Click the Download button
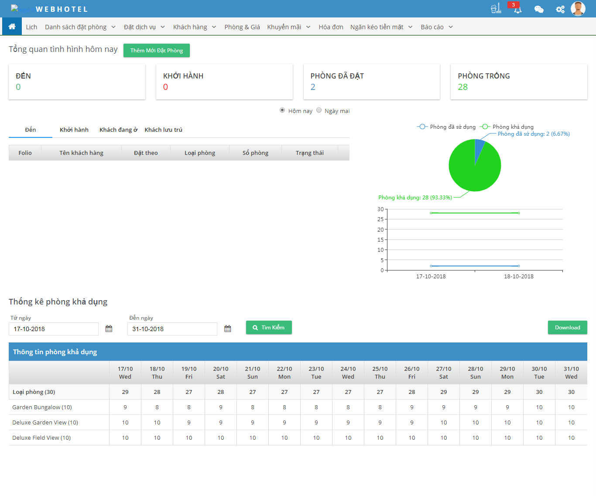Screen dimensions: 596x496 [x=567, y=327]
